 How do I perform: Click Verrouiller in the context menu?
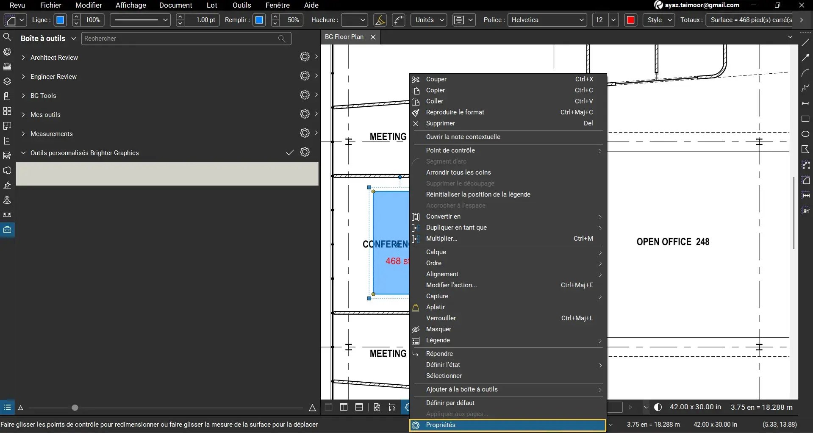click(x=441, y=318)
